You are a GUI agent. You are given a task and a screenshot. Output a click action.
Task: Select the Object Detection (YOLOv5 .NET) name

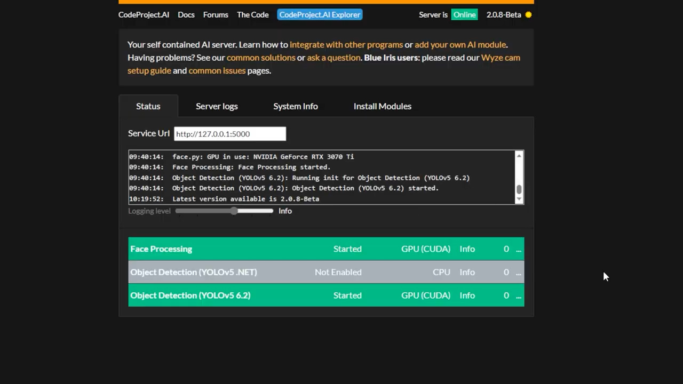194,272
